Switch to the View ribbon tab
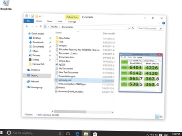Image resolution: width=182 pixels, height=136 pixels. coord(60,21)
